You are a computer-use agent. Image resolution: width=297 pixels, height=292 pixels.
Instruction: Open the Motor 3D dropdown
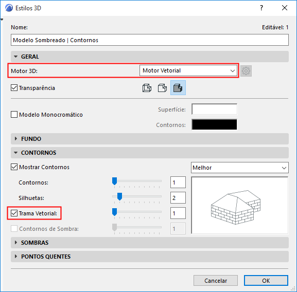point(188,70)
